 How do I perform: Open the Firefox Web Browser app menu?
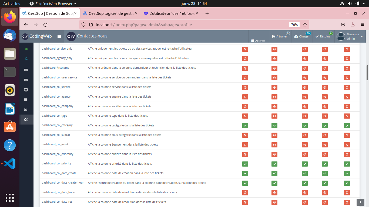coord(53,4)
